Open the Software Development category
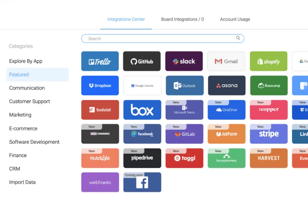This screenshot has width=308, height=205. [34, 142]
